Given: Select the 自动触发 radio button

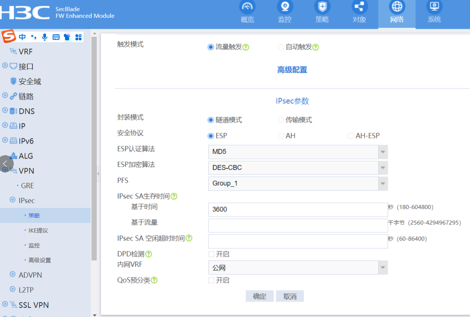Looking at the screenshot, I should pos(281,47).
